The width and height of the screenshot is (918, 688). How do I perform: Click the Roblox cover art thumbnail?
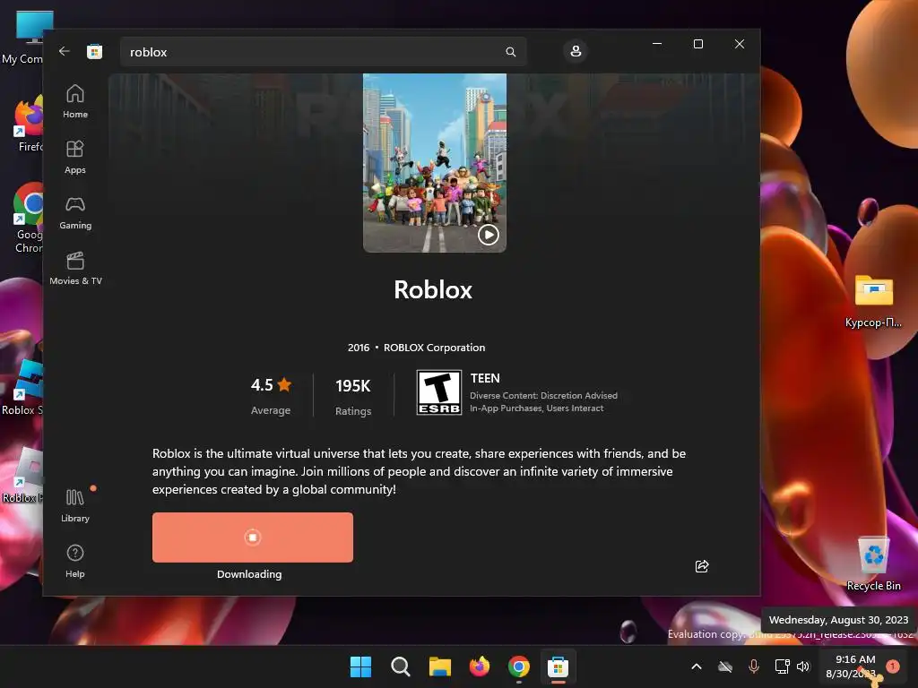(435, 163)
